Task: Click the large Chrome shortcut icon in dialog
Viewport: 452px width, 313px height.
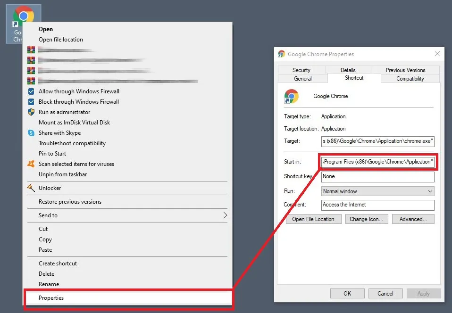Action: click(291, 96)
